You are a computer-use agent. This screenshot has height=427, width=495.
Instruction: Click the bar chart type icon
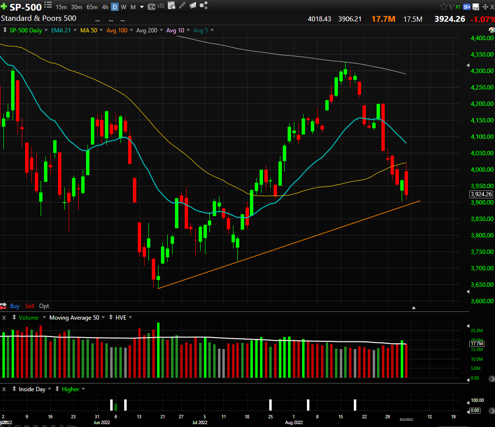pyautogui.click(x=160, y=5)
